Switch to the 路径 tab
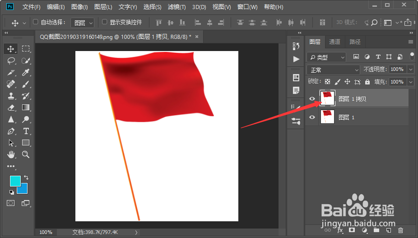 [355, 42]
